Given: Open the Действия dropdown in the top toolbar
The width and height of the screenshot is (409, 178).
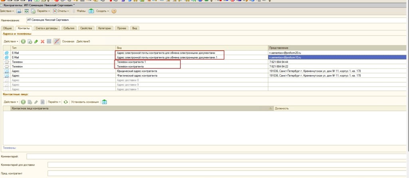Looking at the screenshot, I should tap(7, 11).
